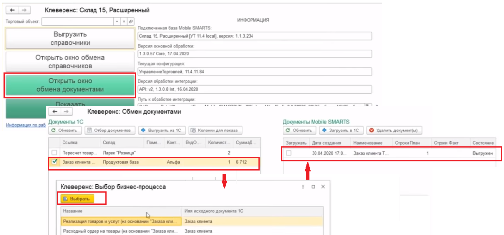Image resolution: width=504 pixels, height=235 pixels.
Task: Open Отбор документов filter
Action: click(x=109, y=131)
